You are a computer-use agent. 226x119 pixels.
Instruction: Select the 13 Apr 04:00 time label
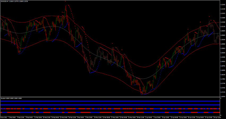coord(174,117)
